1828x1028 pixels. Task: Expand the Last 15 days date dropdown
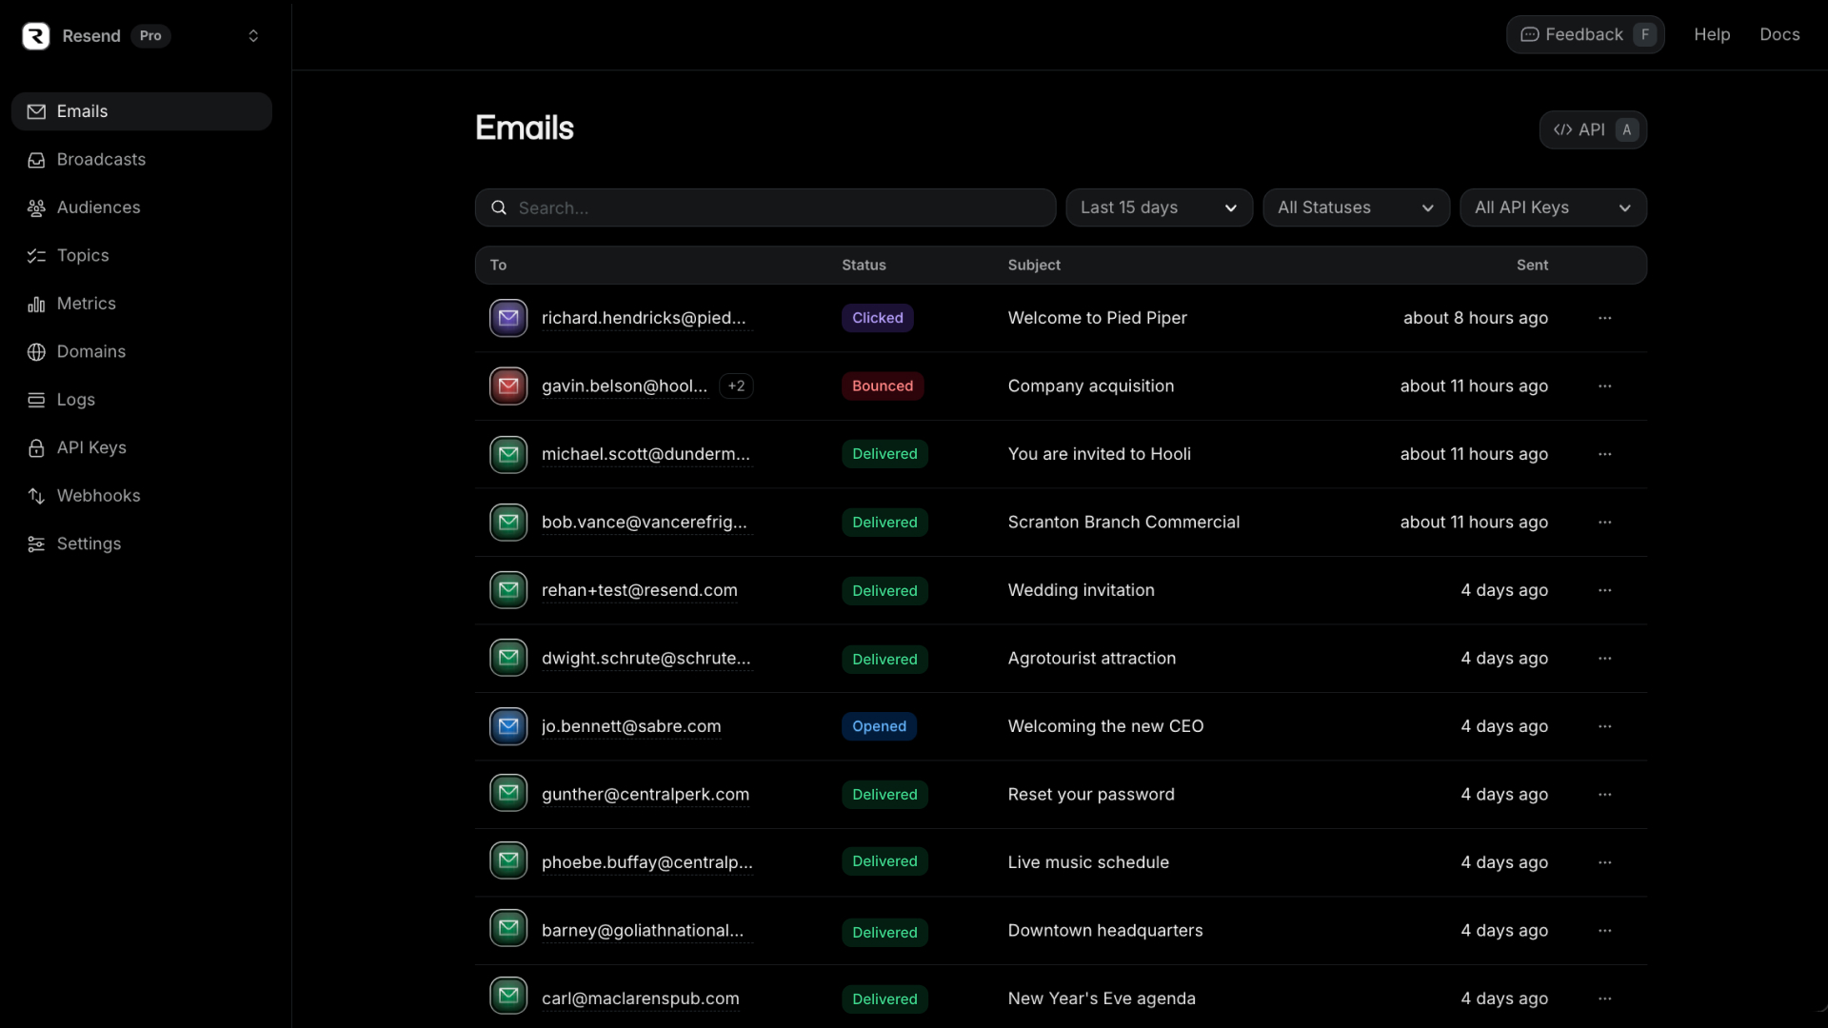[1158, 208]
